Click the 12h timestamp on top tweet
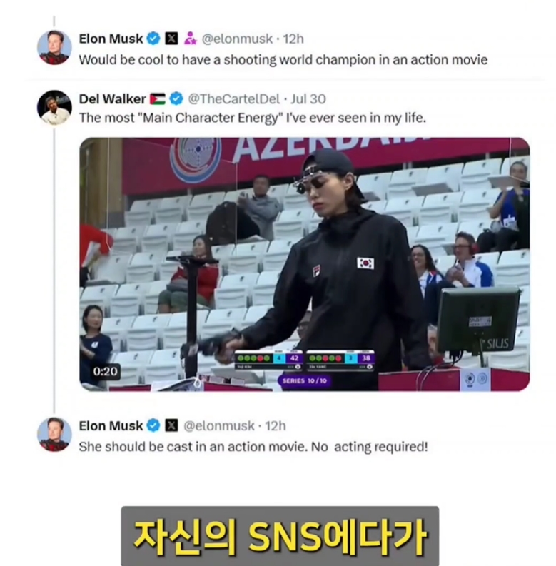Screen dimensions: 556x566 (293, 39)
